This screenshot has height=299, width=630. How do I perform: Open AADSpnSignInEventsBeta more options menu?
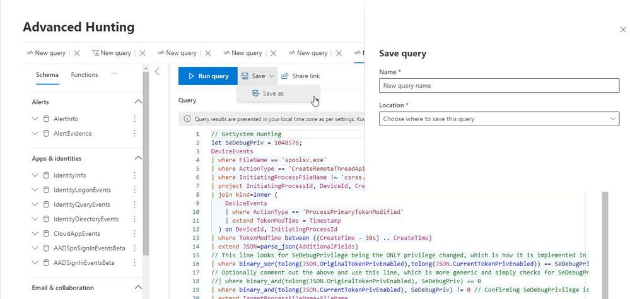point(134,248)
